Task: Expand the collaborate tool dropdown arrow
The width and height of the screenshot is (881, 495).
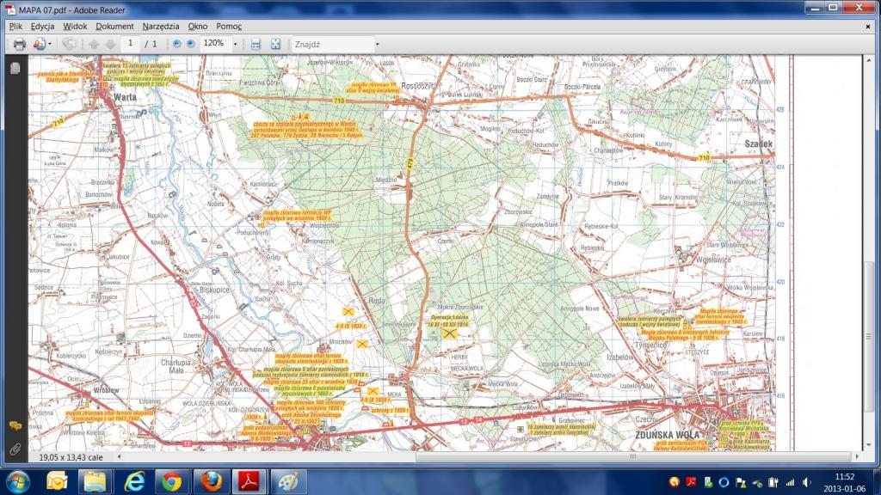Action: click(x=50, y=44)
